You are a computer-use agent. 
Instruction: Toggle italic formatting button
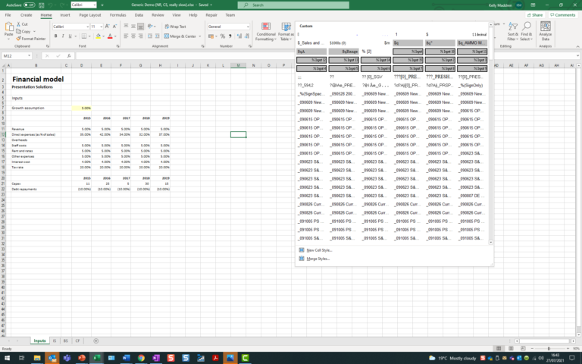click(x=64, y=36)
